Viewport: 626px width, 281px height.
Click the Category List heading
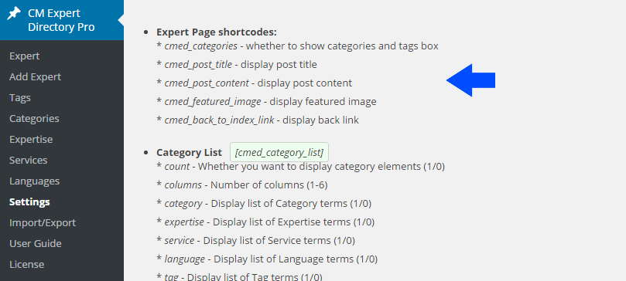190,152
